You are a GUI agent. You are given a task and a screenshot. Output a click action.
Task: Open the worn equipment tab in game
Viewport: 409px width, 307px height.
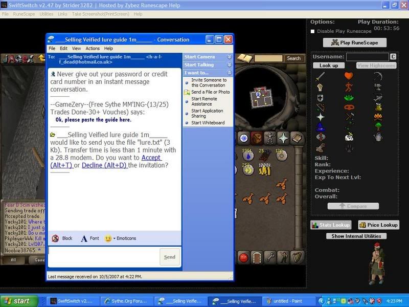[270, 138]
